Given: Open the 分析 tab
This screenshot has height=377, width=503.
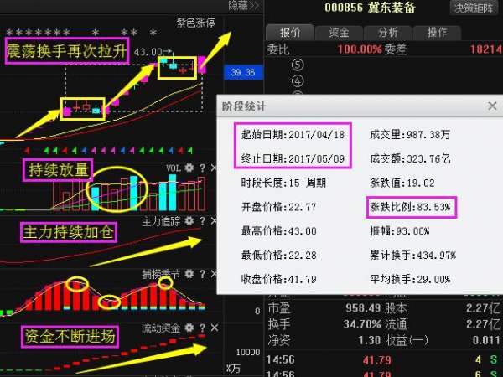Looking at the screenshot, I should pyautogui.click(x=388, y=32).
